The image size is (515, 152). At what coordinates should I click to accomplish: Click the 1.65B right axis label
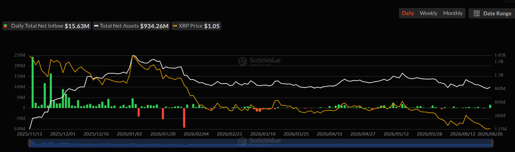coord(500,55)
